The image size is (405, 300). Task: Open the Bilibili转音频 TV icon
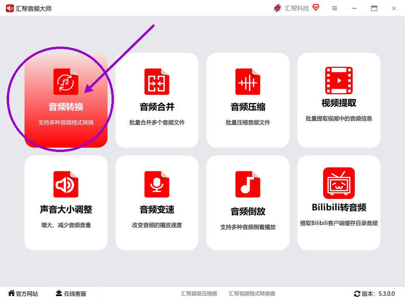point(339,183)
